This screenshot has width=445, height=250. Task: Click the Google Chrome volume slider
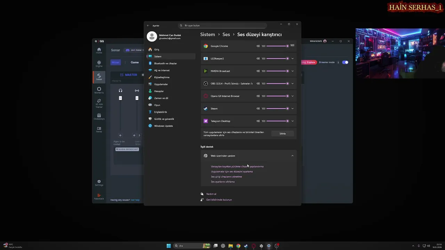277,46
